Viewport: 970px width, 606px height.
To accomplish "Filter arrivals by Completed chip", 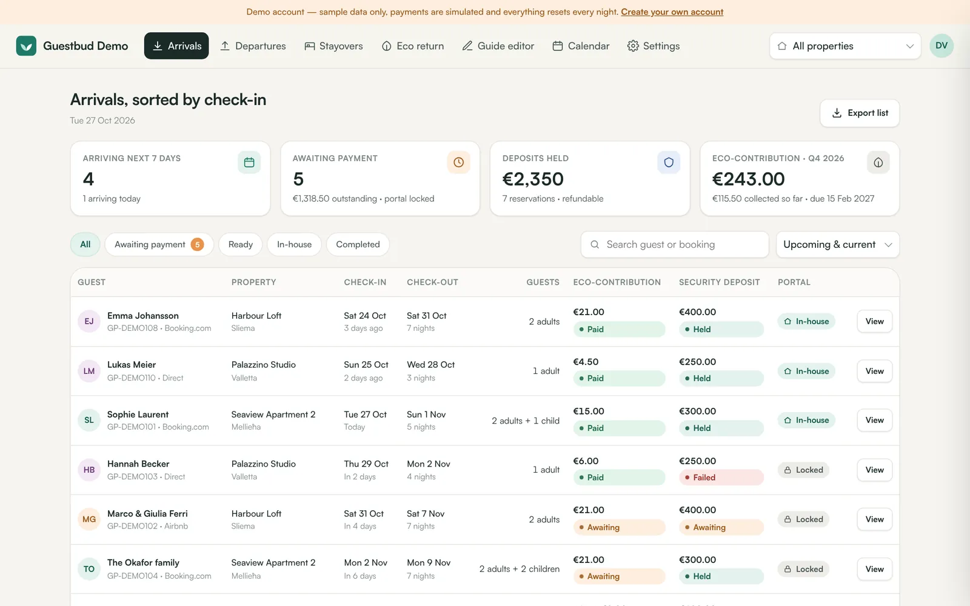I will pyautogui.click(x=358, y=244).
